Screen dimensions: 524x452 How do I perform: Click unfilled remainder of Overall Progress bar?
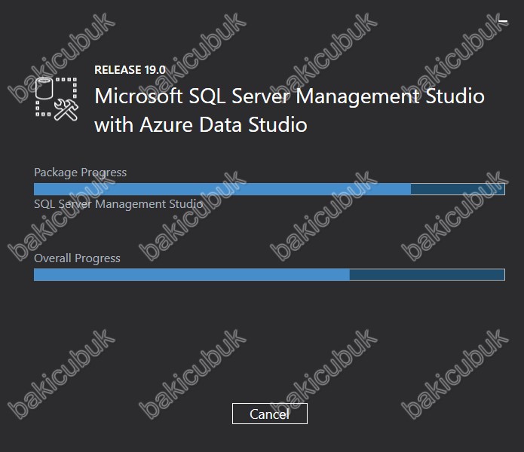click(427, 275)
